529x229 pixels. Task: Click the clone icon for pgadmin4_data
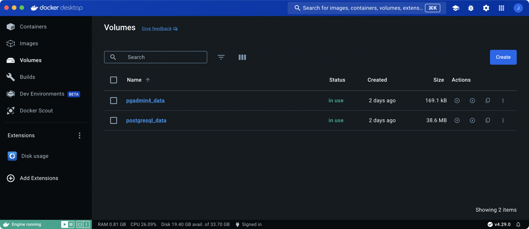[488, 100]
